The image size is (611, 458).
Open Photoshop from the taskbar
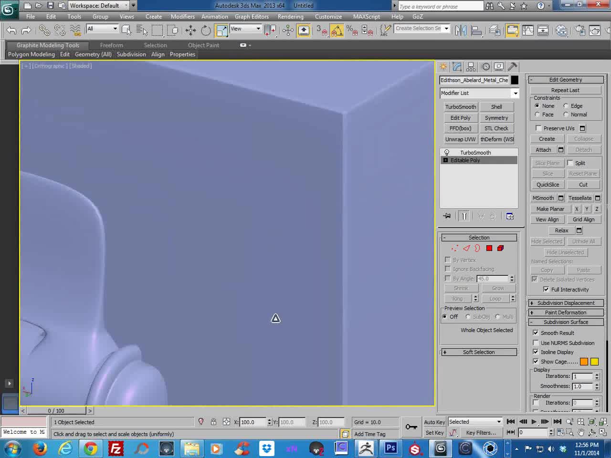(x=391, y=448)
